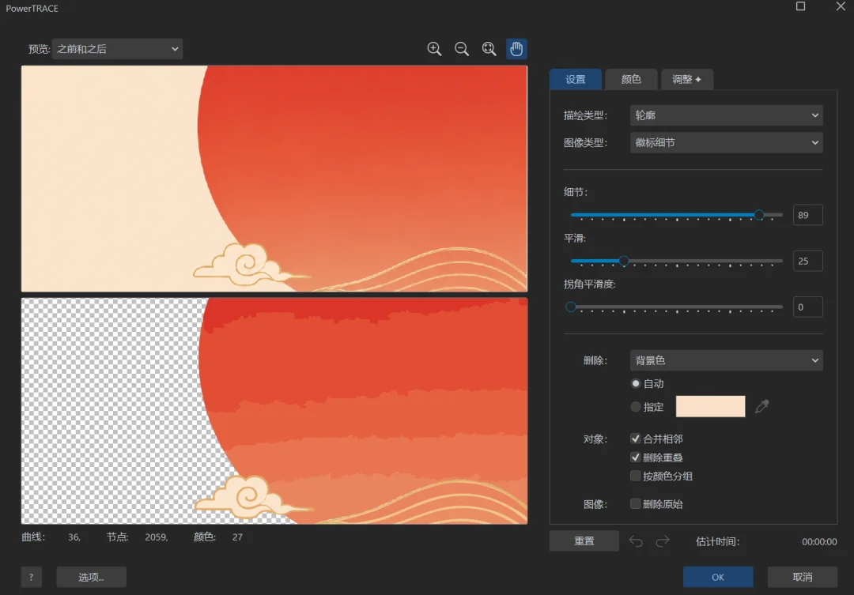The height and width of the screenshot is (595, 854).
Task: Pick background color with the eyedropper
Action: 762,406
